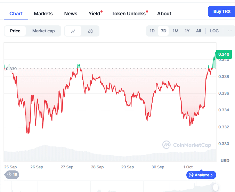Switch to the Yield tab
235x192 pixels.
[x=94, y=14]
